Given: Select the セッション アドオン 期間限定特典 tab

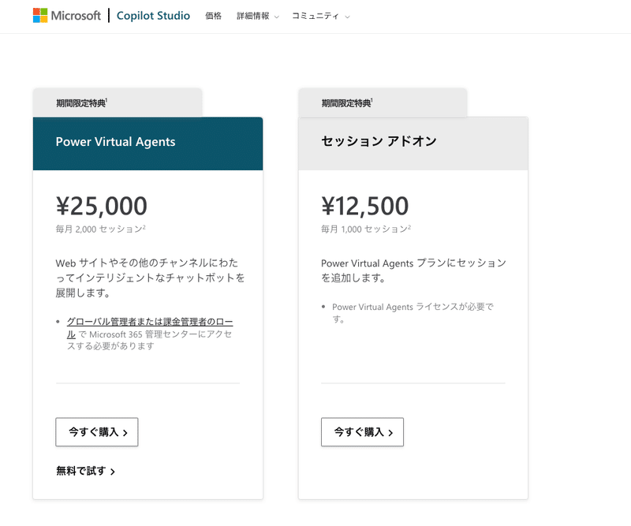Looking at the screenshot, I should point(383,103).
